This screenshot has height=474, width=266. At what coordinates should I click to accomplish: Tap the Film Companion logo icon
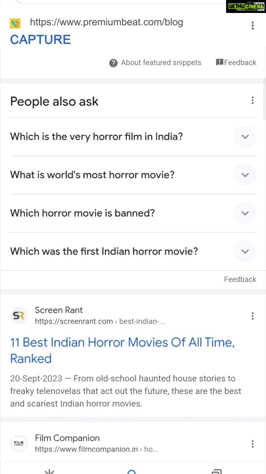coord(18,443)
